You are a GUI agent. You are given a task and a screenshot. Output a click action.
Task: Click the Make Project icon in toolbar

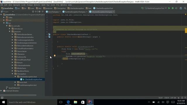click(x=142, y=8)
